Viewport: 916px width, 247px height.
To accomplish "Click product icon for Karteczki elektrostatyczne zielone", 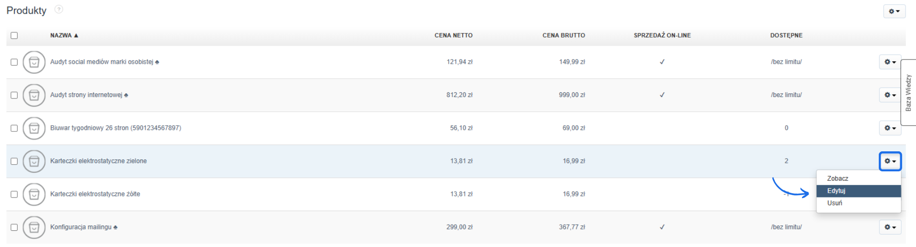I will tap(34, 161).
